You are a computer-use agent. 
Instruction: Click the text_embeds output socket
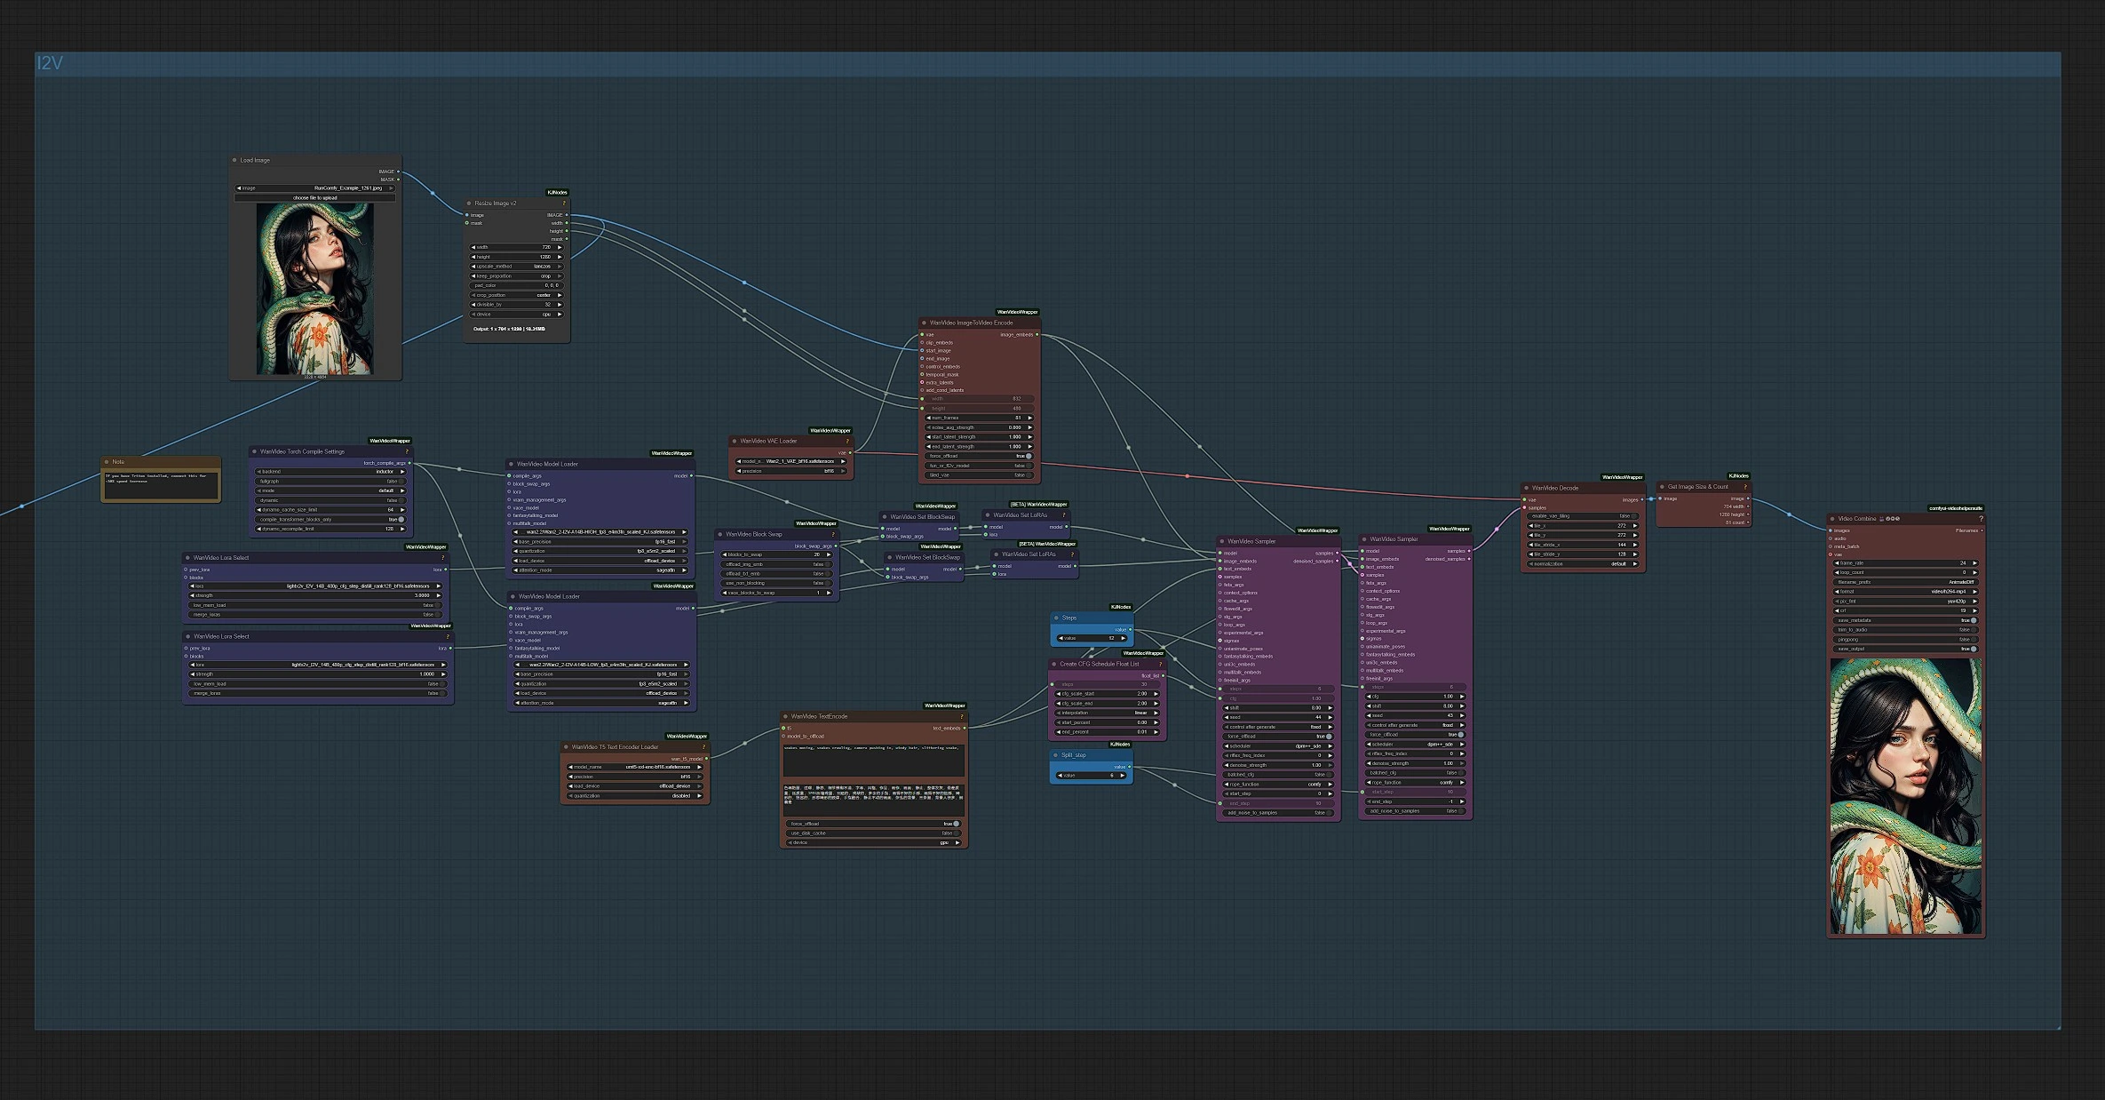pyautogui.click(x=965, y=729)
